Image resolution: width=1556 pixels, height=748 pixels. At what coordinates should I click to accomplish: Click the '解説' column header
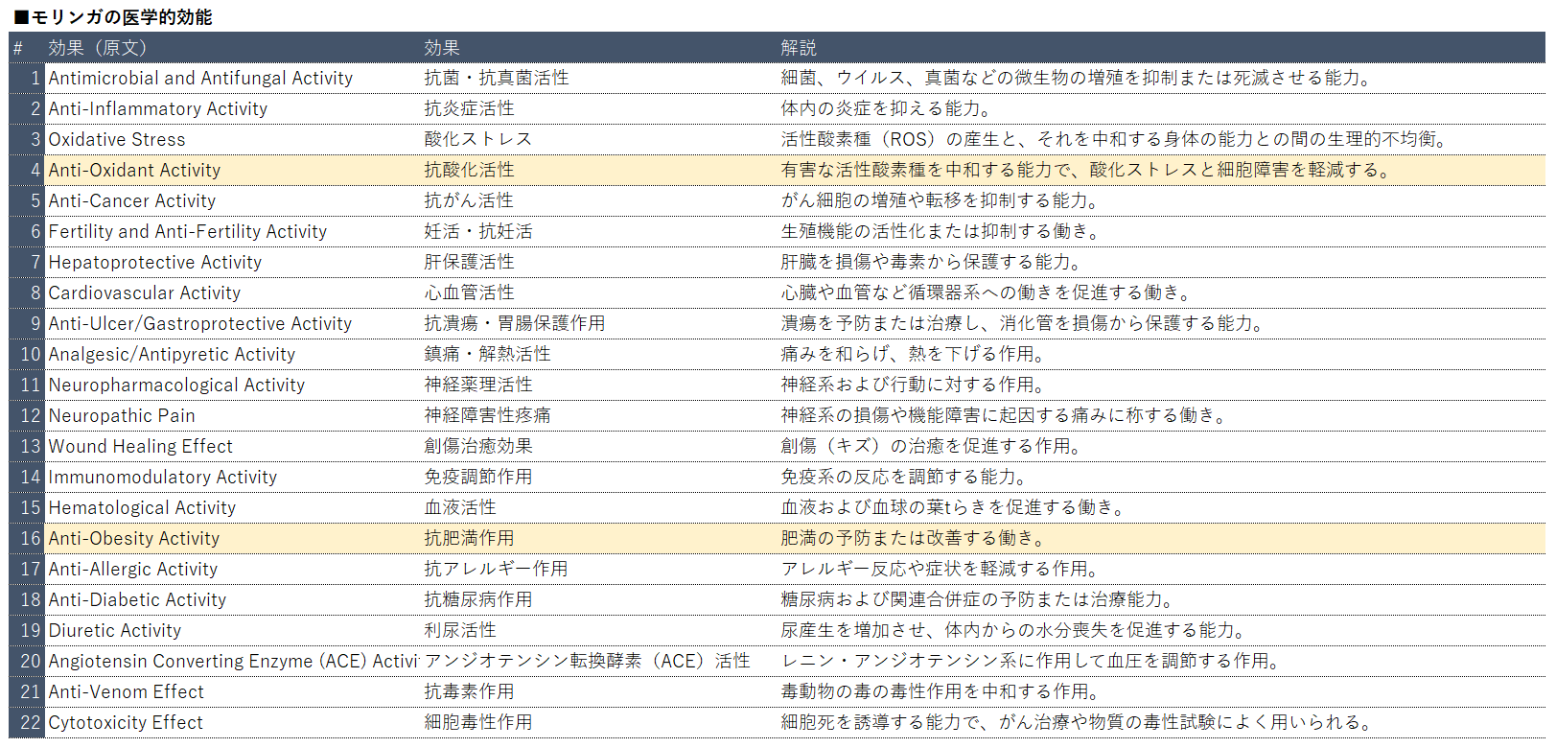click(x=1161, y=48)
